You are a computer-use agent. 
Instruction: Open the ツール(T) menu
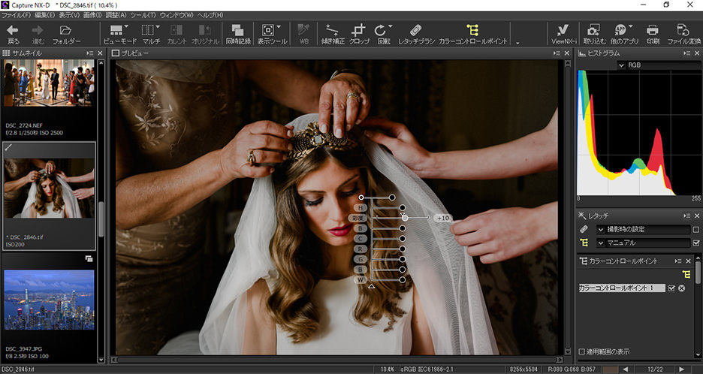point(143,15)
